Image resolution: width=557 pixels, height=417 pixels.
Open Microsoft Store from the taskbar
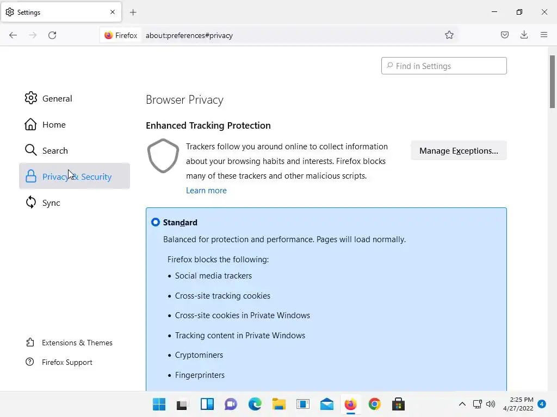point(398,404)
